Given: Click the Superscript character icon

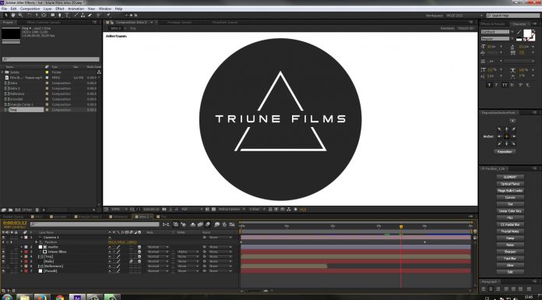Looking at the screenshot, I should pos(520,85).
